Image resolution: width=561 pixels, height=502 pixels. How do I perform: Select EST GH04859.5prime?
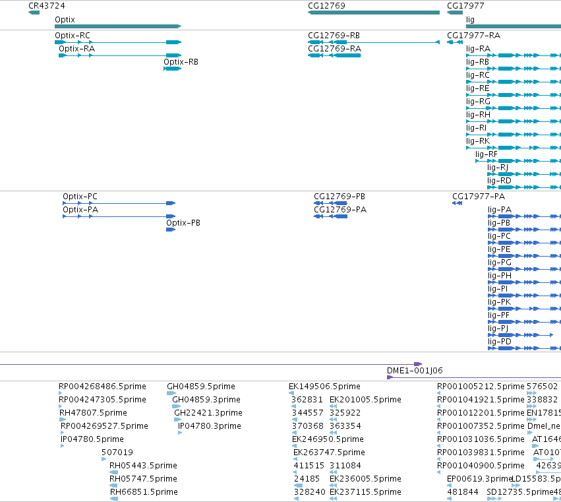coord(171,393)
